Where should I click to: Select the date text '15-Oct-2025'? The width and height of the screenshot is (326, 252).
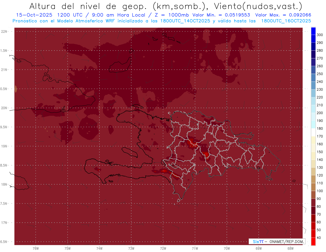[x=34, y=15]
